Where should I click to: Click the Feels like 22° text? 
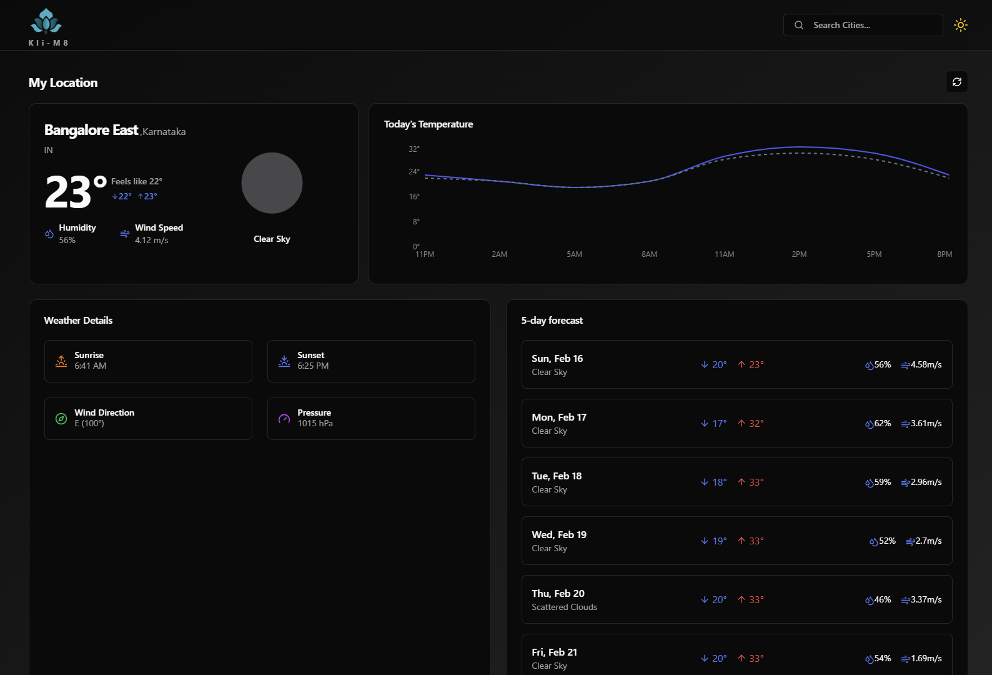coord(137,181)
